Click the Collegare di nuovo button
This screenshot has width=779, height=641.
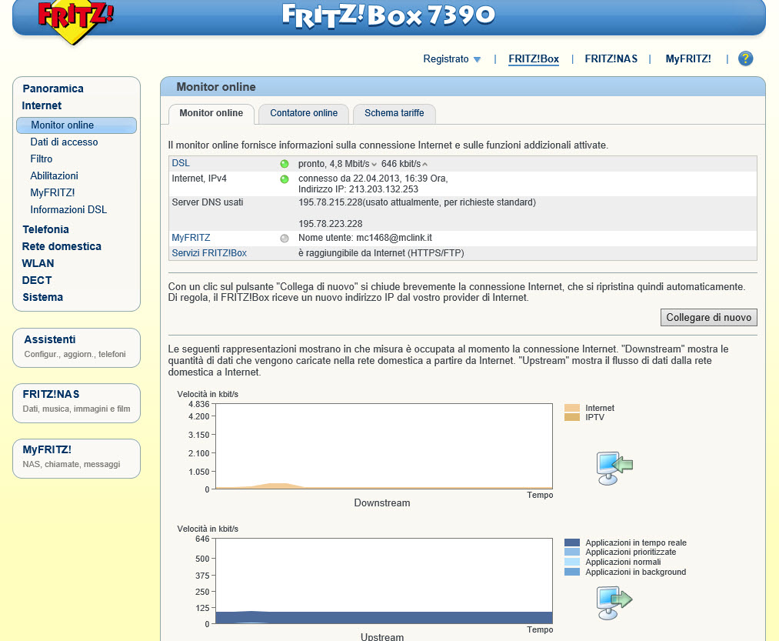click(708, 317)
